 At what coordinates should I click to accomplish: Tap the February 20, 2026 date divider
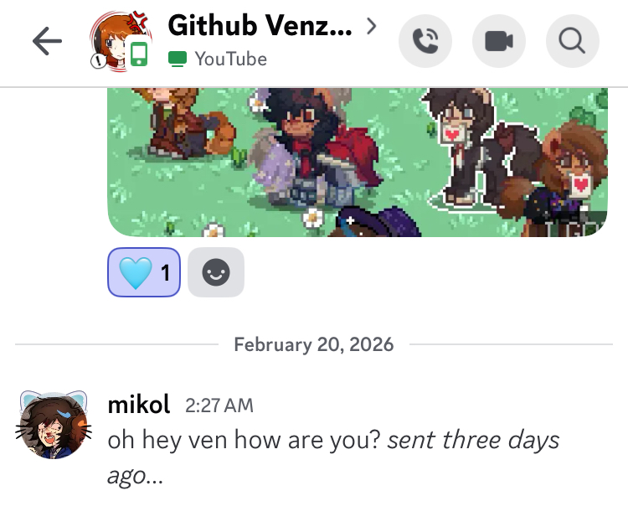point(314,344)
